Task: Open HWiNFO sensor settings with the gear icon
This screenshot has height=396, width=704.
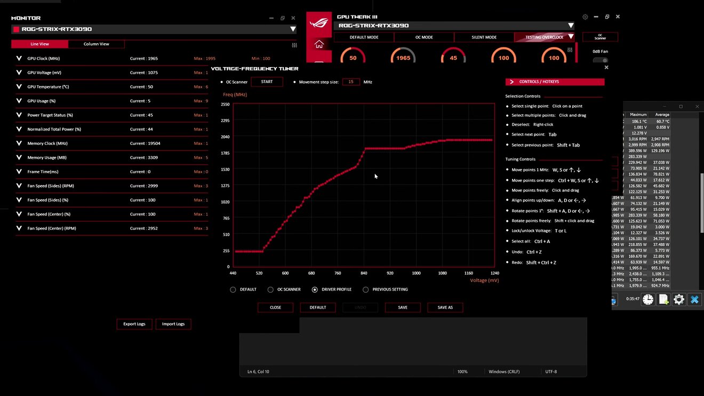Action: coord(678,300)
